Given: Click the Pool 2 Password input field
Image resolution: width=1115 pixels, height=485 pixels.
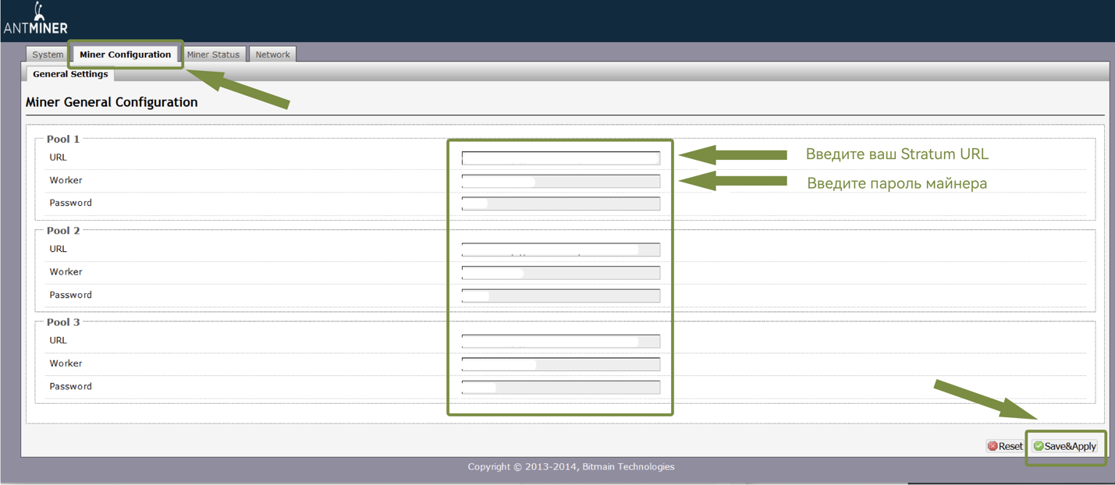Looking at the screenshot, I should (x=561, y=296).
